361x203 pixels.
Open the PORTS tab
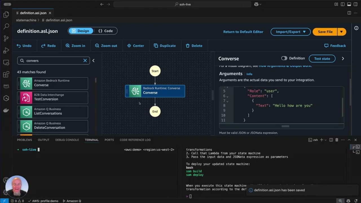109,140
